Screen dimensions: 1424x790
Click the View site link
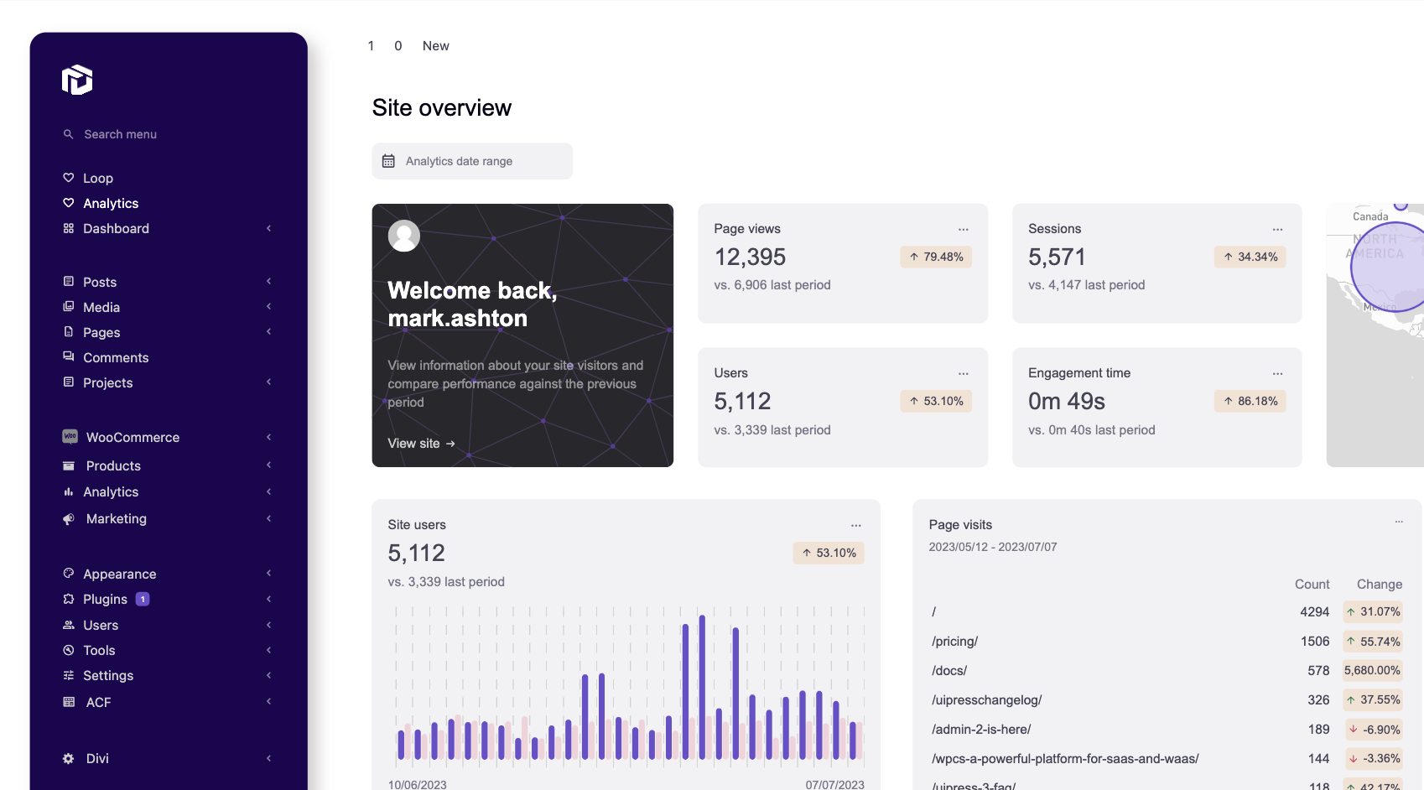421,443
